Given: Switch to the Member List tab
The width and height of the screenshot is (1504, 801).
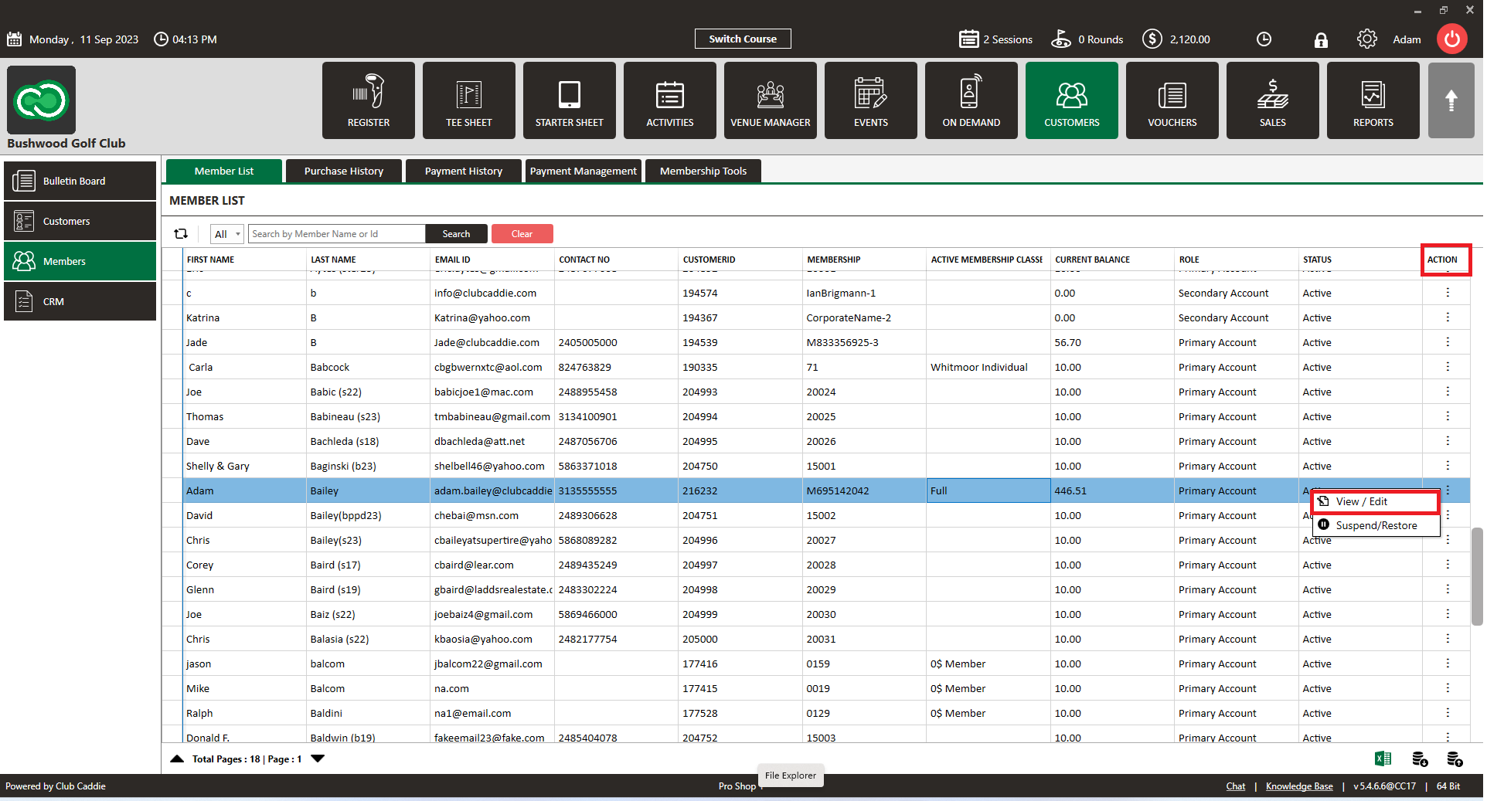Looking at the screenshot, I should pos(224,171).
